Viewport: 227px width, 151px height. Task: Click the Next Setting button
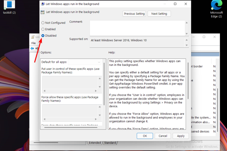pyautogui.click(x=159, y=14)
